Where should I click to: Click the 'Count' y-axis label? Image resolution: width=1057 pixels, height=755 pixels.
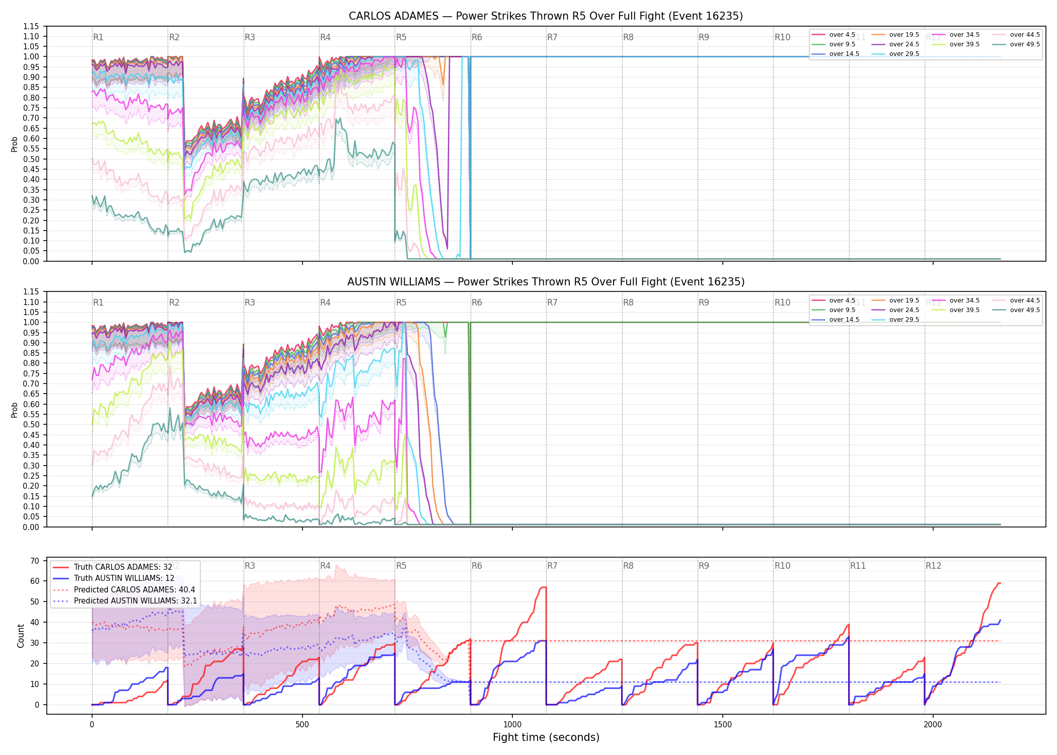(21, 636)
